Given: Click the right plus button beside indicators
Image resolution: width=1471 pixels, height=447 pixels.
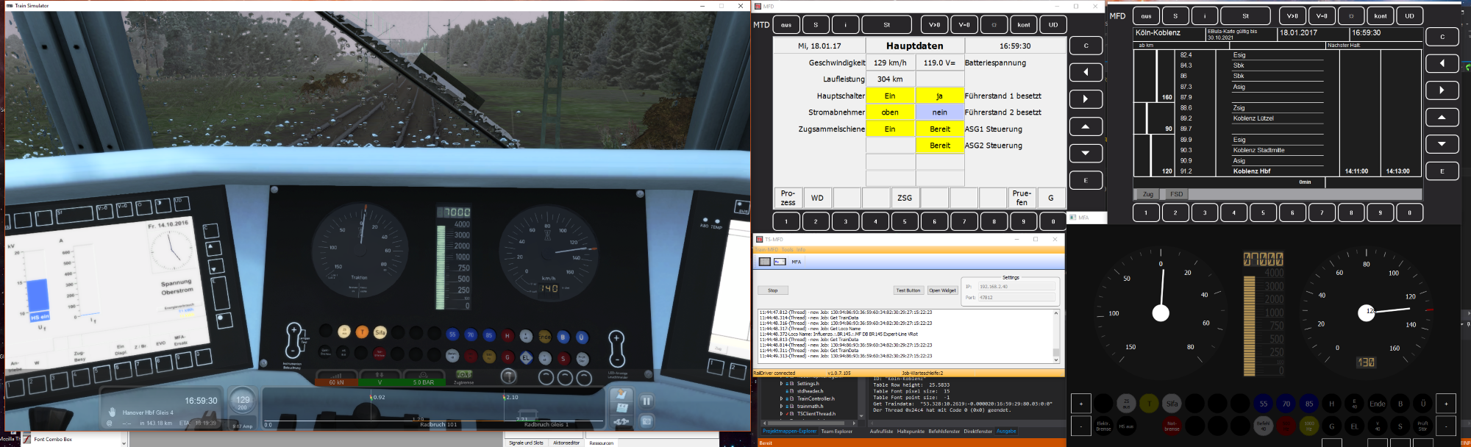Looking at the screenshot, I should pyautogui.click(x=1446, y=404).
